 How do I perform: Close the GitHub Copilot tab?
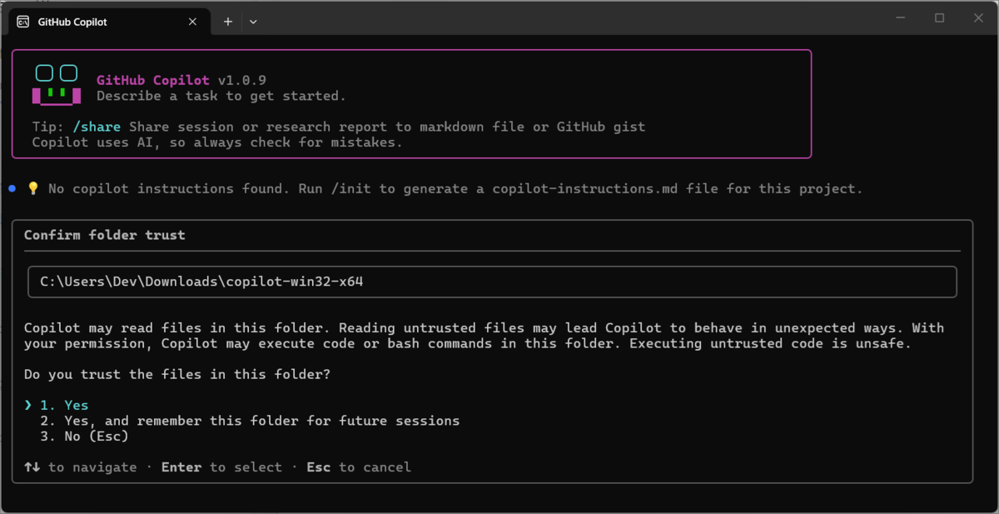point(193,22)
